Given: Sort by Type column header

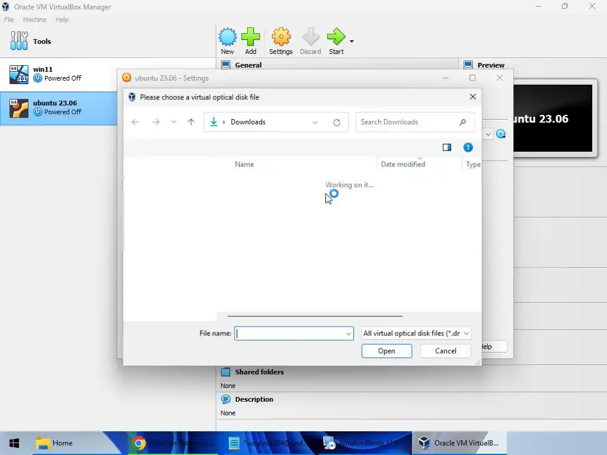Looking at the screenshot, I should (473, 164).
